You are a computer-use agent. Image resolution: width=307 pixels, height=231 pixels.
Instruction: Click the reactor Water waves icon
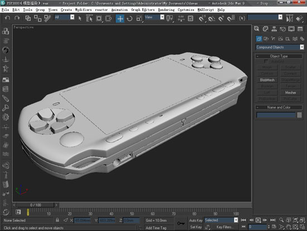[x=6, y=154]
